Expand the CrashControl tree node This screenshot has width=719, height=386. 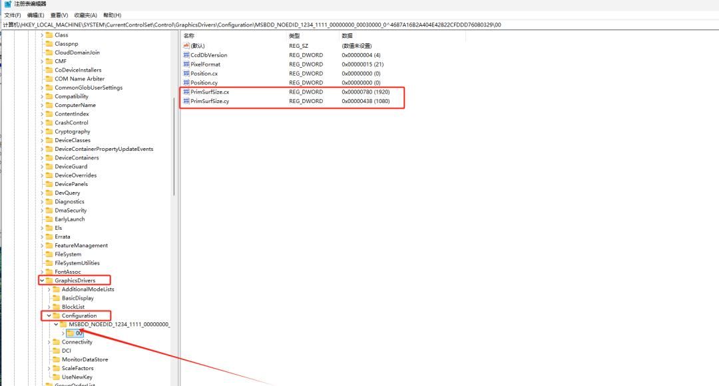coord(42,122)
